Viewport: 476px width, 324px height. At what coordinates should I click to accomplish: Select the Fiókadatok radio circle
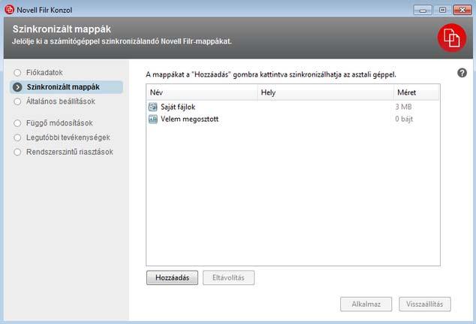click(17, 73)
